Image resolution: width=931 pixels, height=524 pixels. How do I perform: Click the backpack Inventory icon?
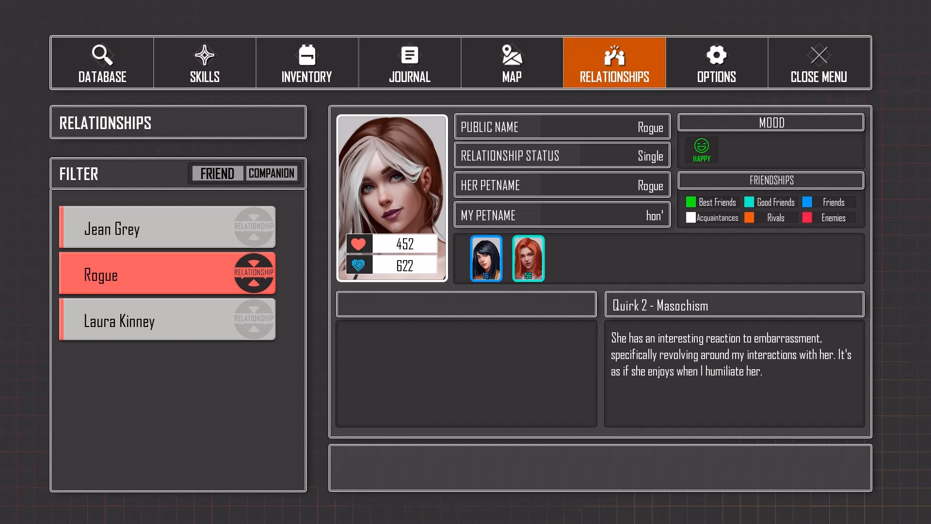(x=307, y=55)
